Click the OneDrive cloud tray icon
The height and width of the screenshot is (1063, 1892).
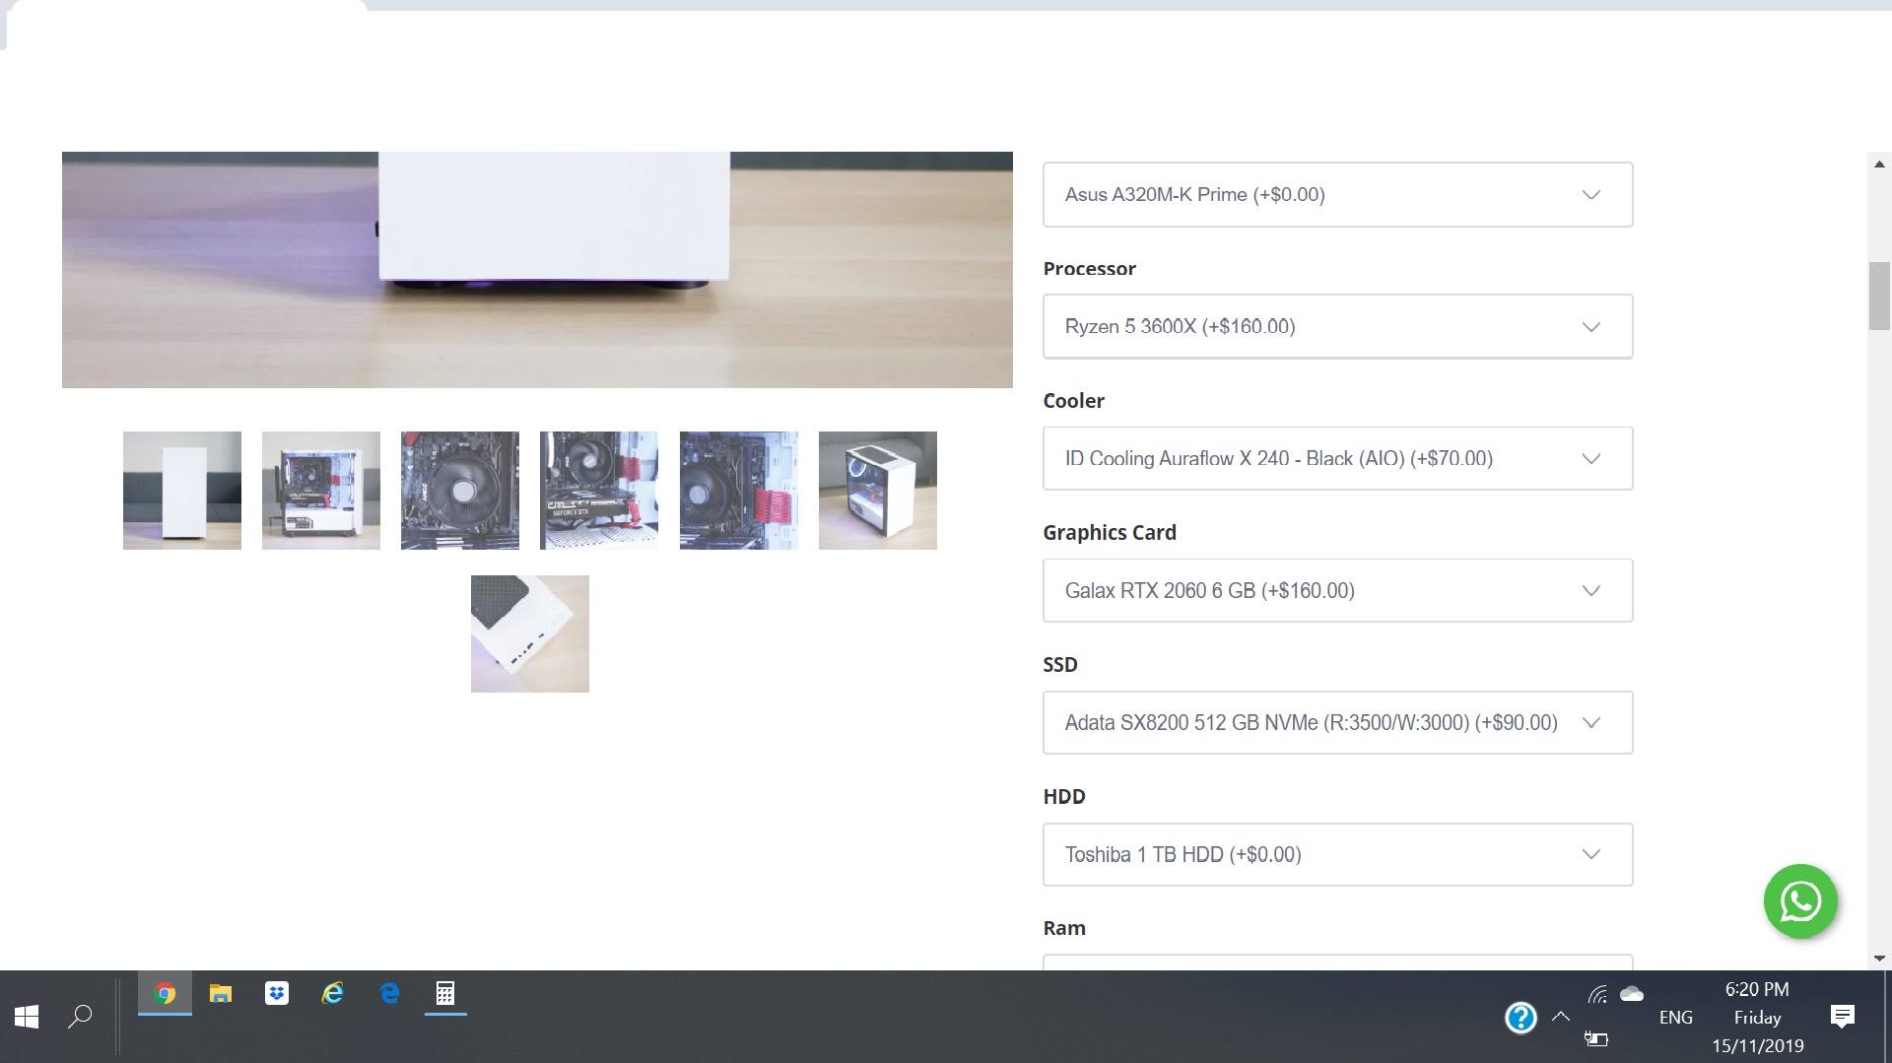coord(1632,994)
